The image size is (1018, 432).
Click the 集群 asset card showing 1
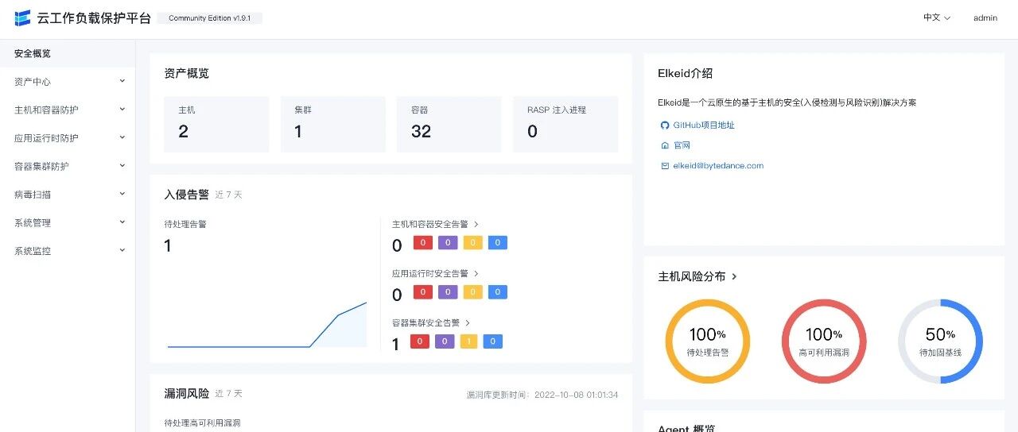[332, 124]
